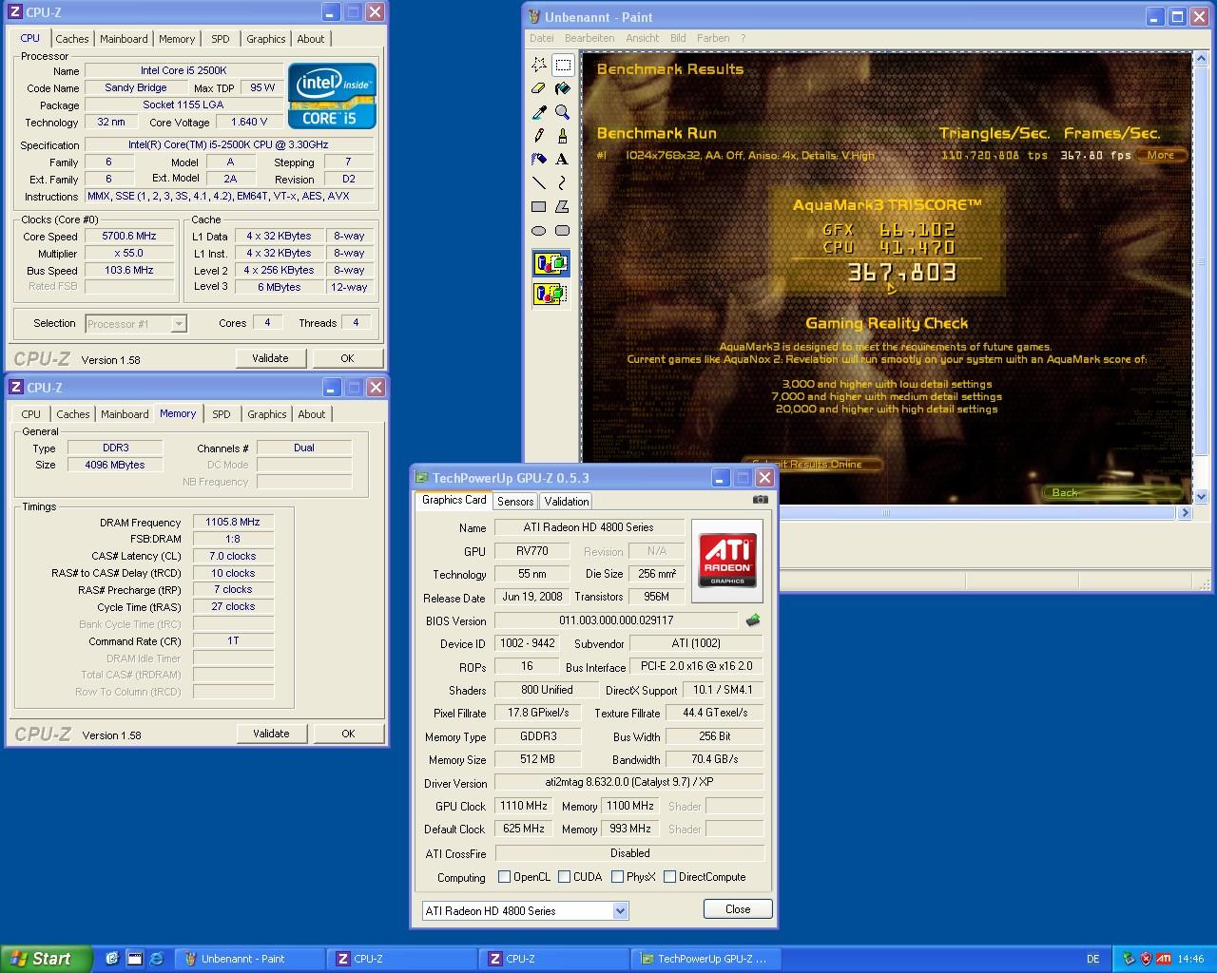The width and height of the screenshot is (1217, 973).
Task: Click the More button in AquaMark results
Action: pos(1160,155)
